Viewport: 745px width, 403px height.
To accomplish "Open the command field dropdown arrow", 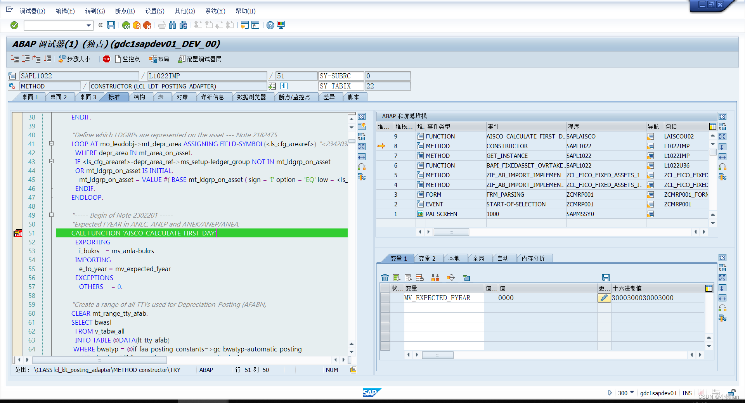I will (89, 25).
